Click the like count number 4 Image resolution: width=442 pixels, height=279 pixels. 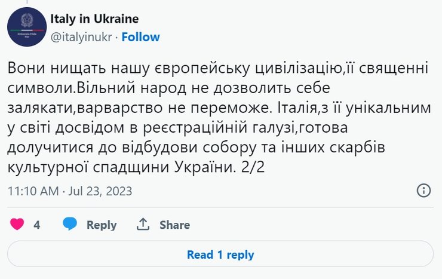pos(37,225)
